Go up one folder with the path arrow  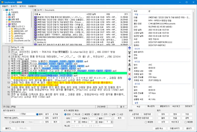click(35, 10)
